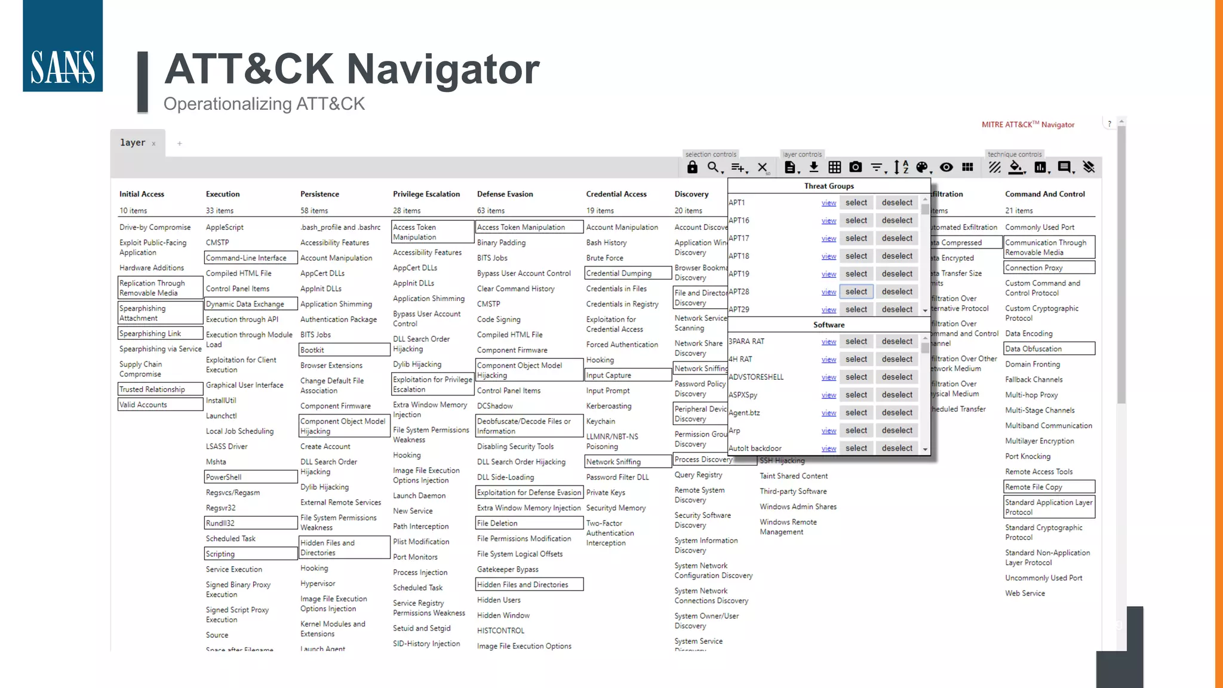
Task: Toggle the matrix view mode icon
Action: tap(968, 167)
